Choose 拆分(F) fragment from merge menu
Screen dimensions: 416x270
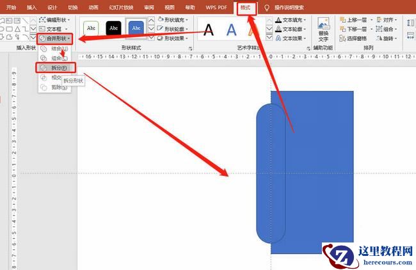pos(56,68)
